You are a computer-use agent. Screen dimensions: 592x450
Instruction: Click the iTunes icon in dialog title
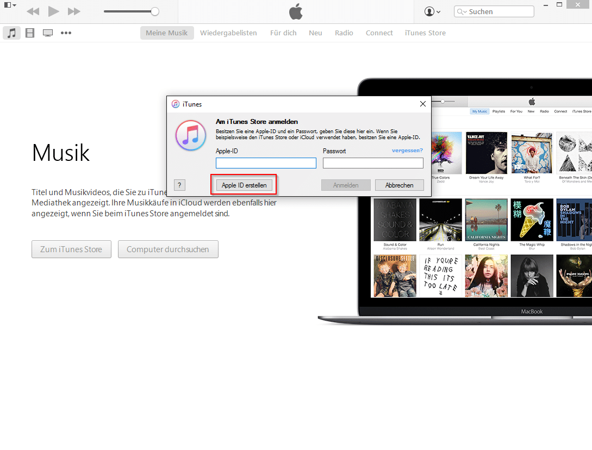click(176, 104)
